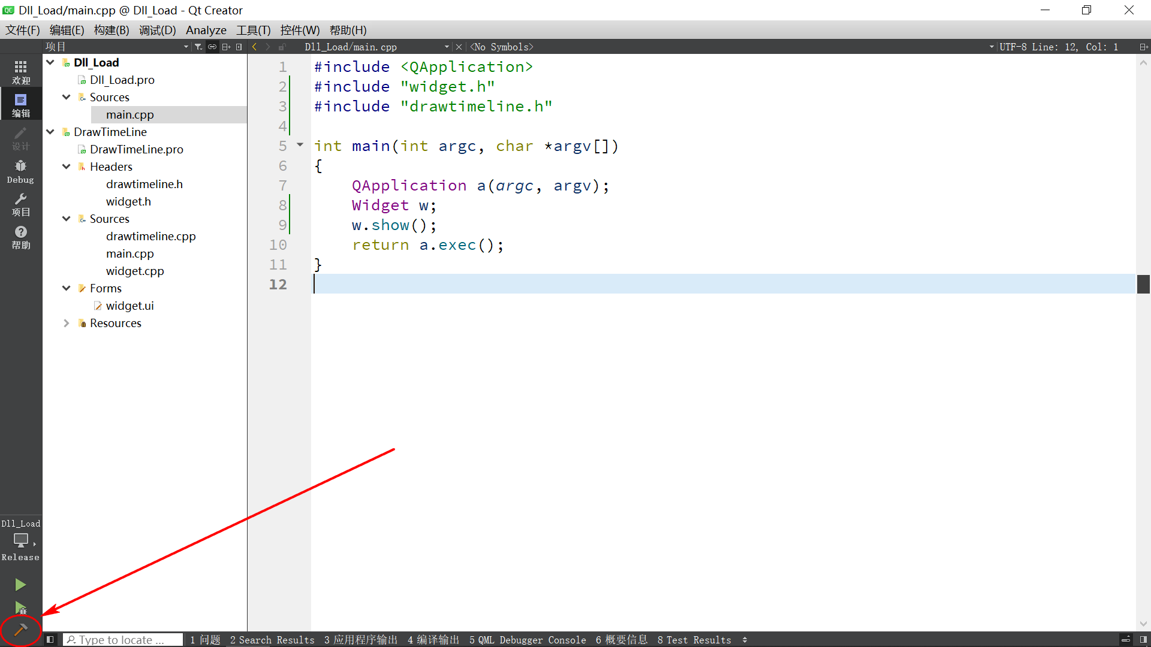The height and width of the screenshot is (647, 1151).
Task: Switch to Debug mode in sidebar
Action: (x=20, y=171)
